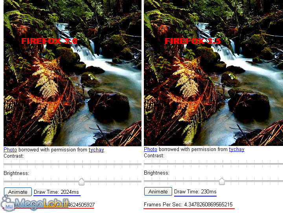
Task: Select the Draw Time 230ms readout
Action: [195, 191]
